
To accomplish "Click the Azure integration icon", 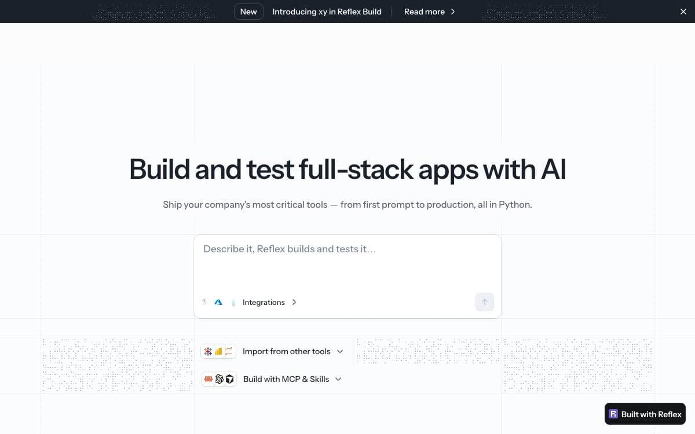I will [218, 302].
